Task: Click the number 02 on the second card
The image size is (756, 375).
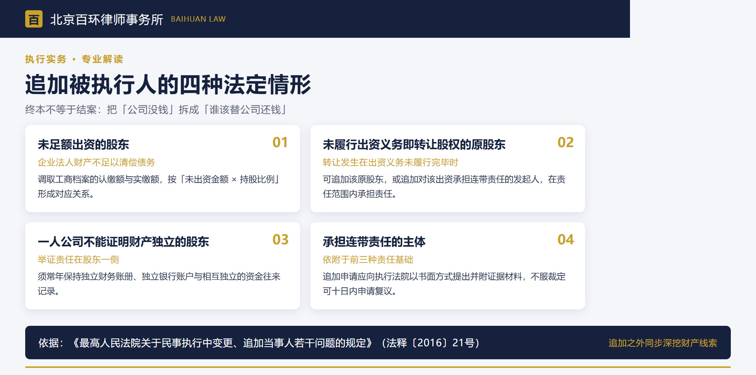Action: point(565,142)
